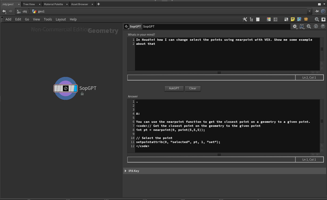This screenshot has width=327, height=200.
Task: Select the SopGPT node in network
Action: (66, 89)
